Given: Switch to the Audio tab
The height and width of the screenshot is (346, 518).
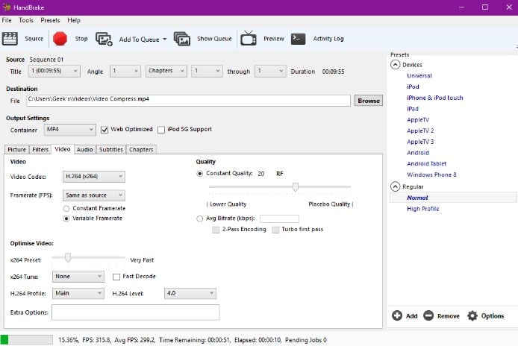Looking at the screenshot, I should tap(85, 150).
